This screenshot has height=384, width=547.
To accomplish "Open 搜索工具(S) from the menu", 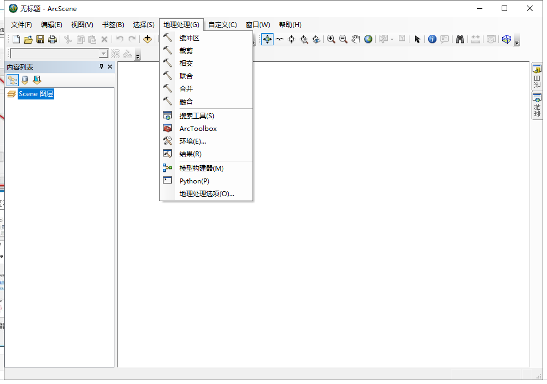I will 206,116.
